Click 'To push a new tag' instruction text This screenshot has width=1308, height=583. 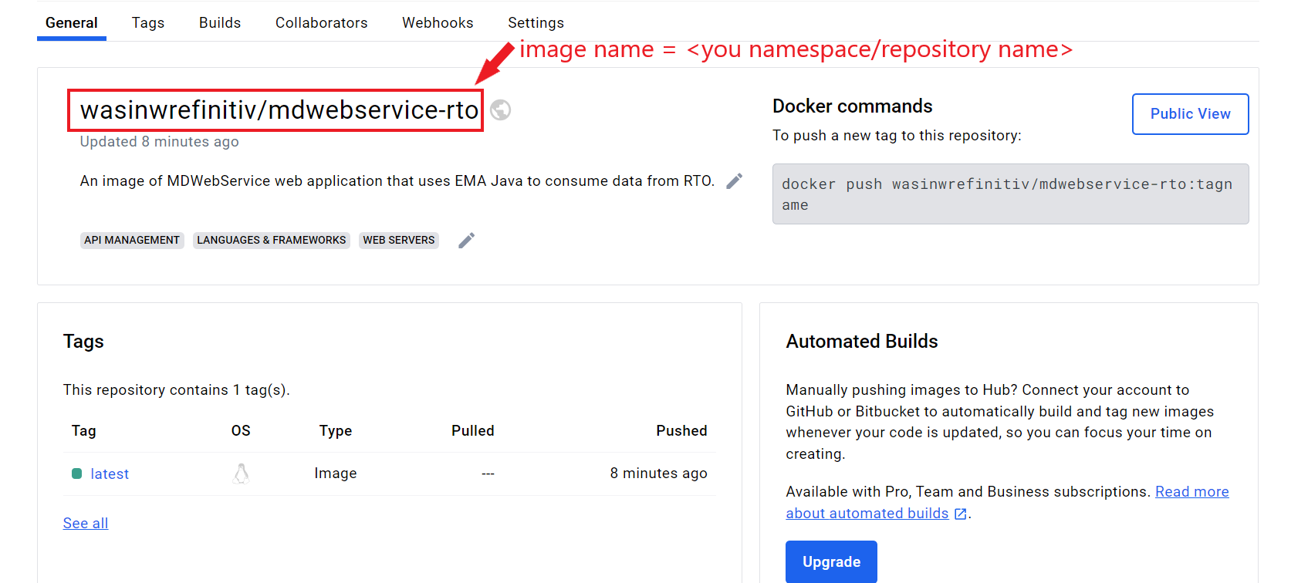(x=897, y=136)
